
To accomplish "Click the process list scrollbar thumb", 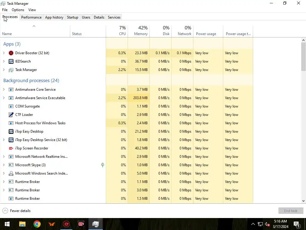I will [x=303, y=57].
